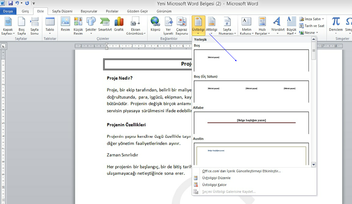Insert Küçük Resim clip art
Viewport: 352px width, 204px height.
tap(78, 26)
